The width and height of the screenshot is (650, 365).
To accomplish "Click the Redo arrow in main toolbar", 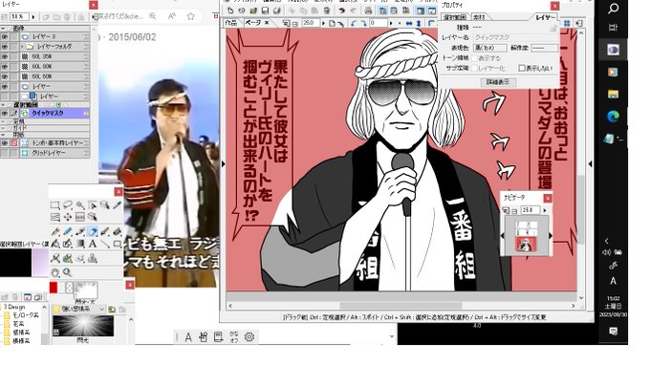I will click(353, 11).
